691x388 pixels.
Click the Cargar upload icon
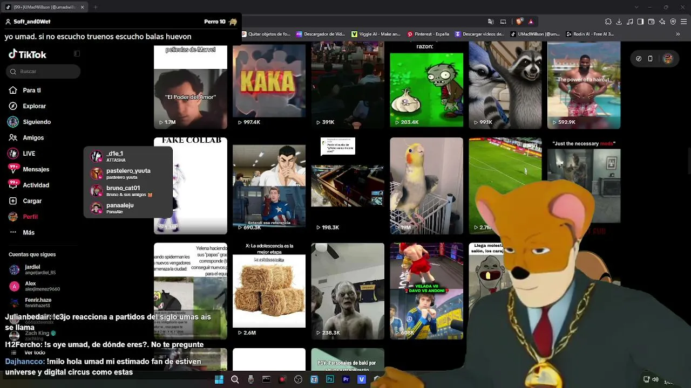13,201
